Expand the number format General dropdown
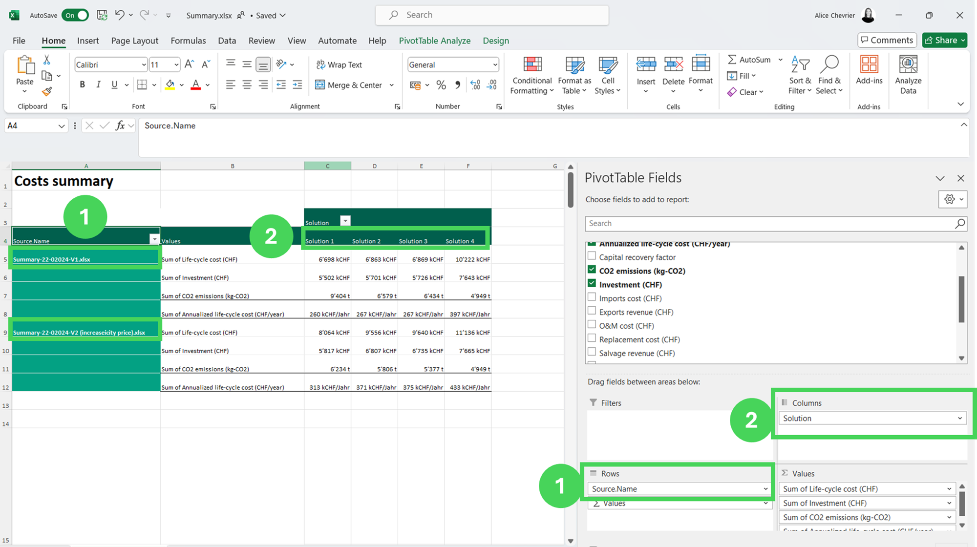The height and width of the screenshot is (547, 977). point(495,64)
